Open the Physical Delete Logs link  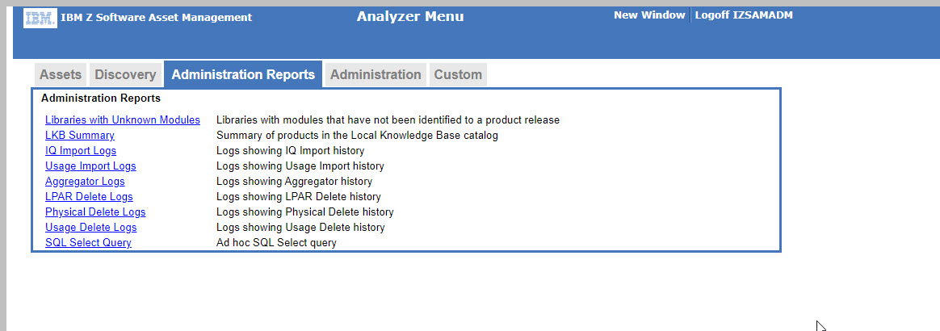[95, 212]
